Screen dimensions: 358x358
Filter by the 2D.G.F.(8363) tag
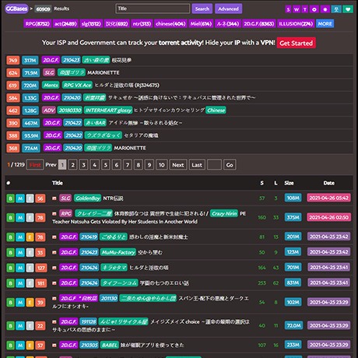click(258, 23)
